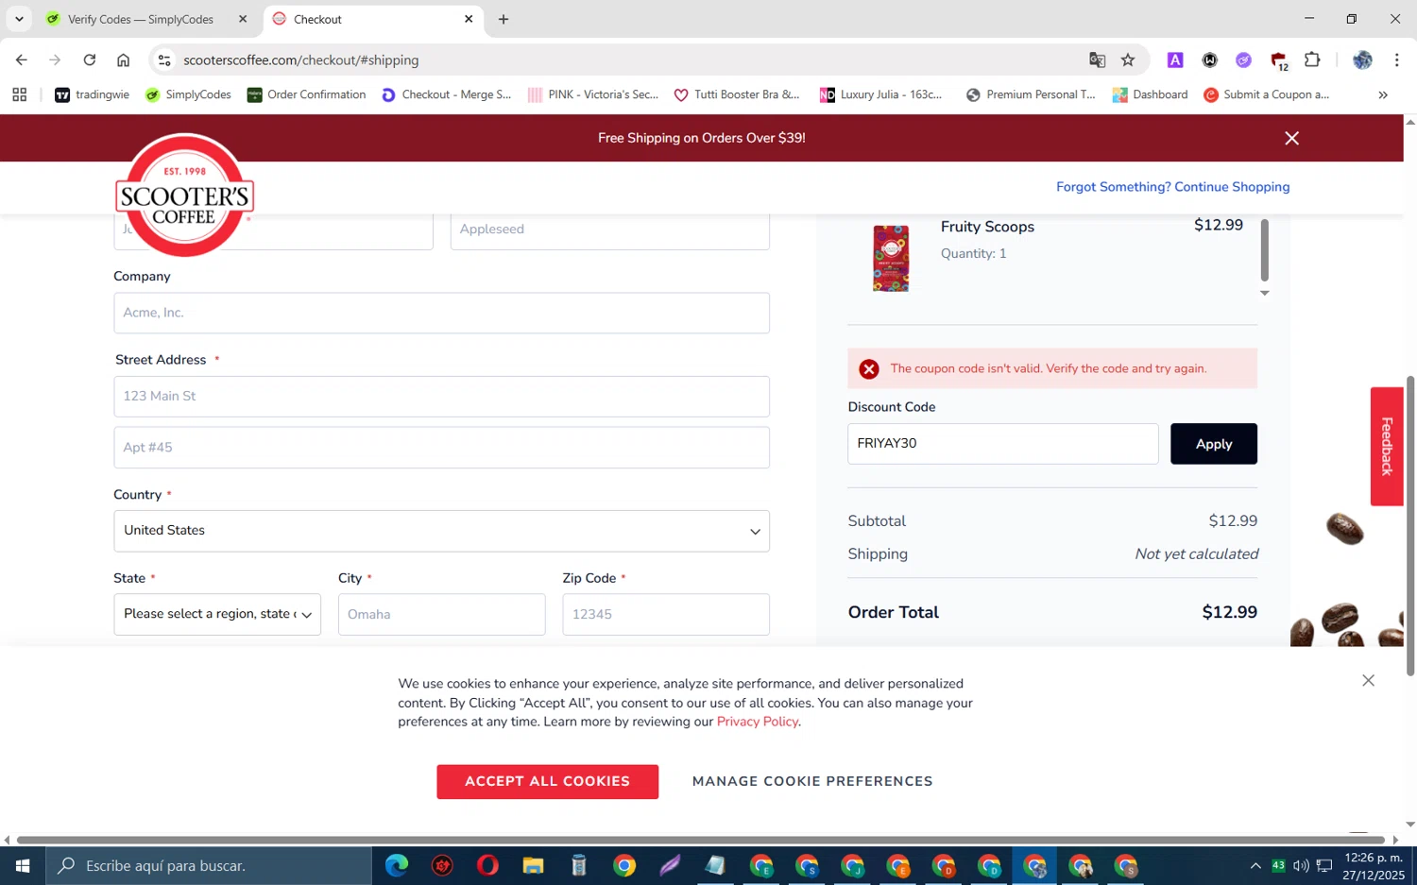Image resolution: width=1417 pixels, height=885 pixels.
Task: Click the Fruity Scoops product thumbnail
Action: point(890,258)
